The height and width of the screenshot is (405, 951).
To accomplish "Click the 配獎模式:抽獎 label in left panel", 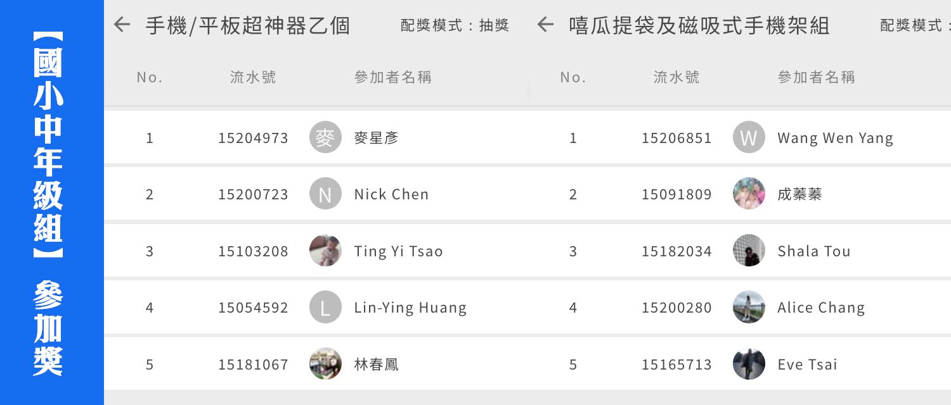I will (455, 25).
